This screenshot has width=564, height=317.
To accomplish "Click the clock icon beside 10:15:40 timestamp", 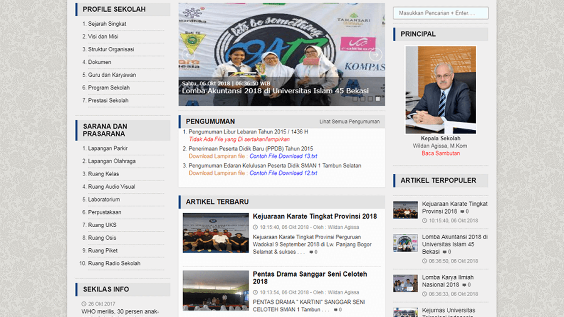I will [256, 227].
